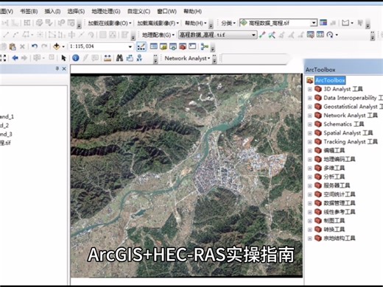Open the 加载离线影像(F) dropdown
Screen dimensions: 383x287
click(x=158, y=23)
